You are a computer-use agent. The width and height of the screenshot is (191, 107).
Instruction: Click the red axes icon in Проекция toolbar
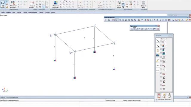(158, 29)
